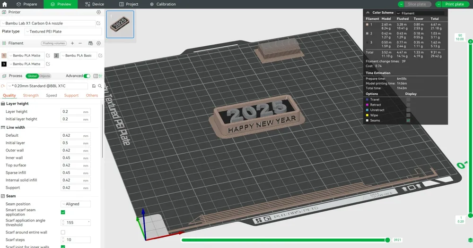Open the 0.20mm Standard process preset dropdown
The width and height of the screenshot is (473, 248).
tap(47, 86)
